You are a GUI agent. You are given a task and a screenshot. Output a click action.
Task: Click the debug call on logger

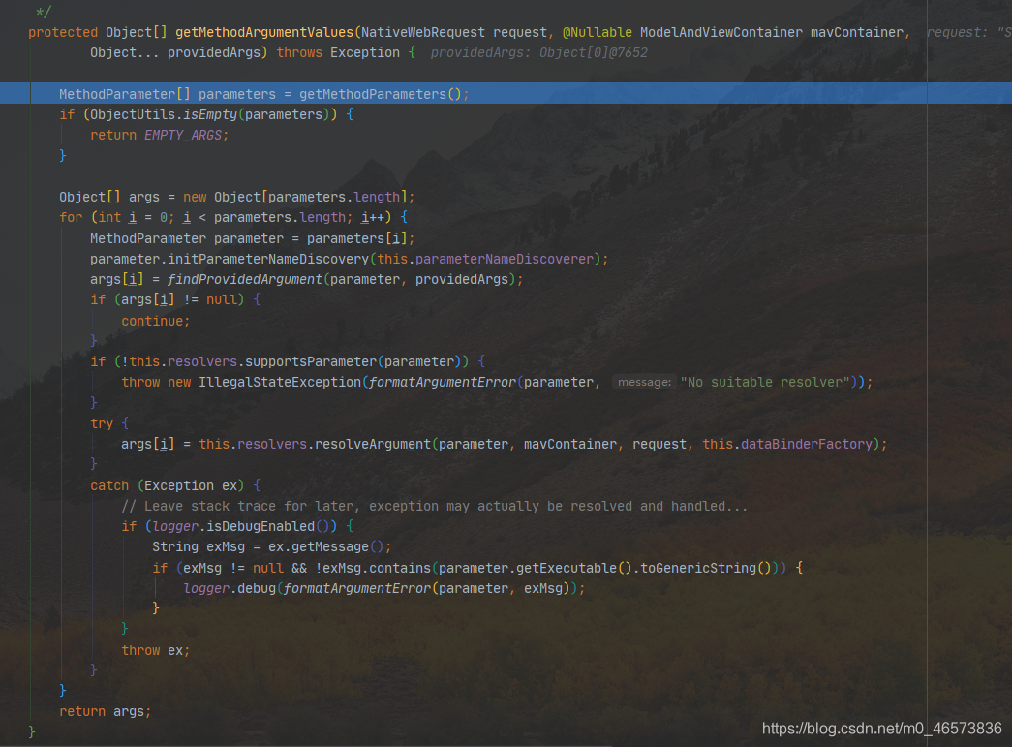[x=257, y=589]
